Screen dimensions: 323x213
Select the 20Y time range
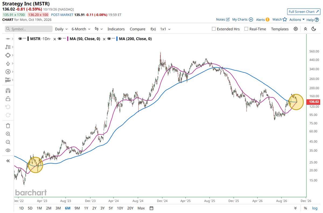[x=130, y=208]
